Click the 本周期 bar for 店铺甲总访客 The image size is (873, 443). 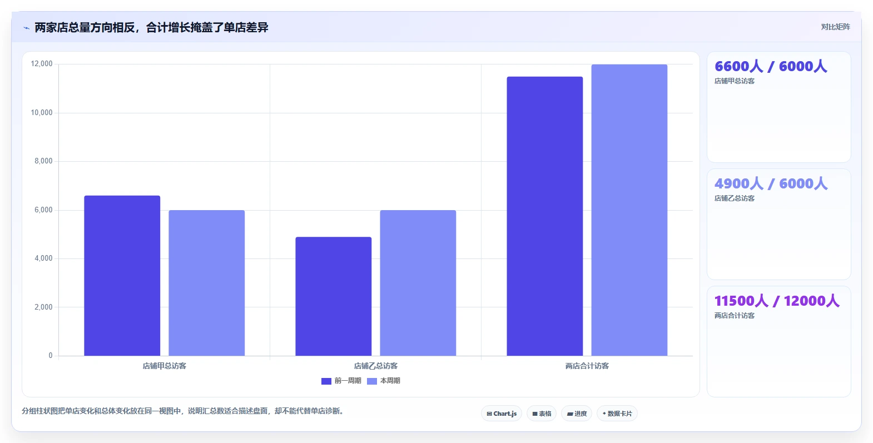(x=207, y=283)
